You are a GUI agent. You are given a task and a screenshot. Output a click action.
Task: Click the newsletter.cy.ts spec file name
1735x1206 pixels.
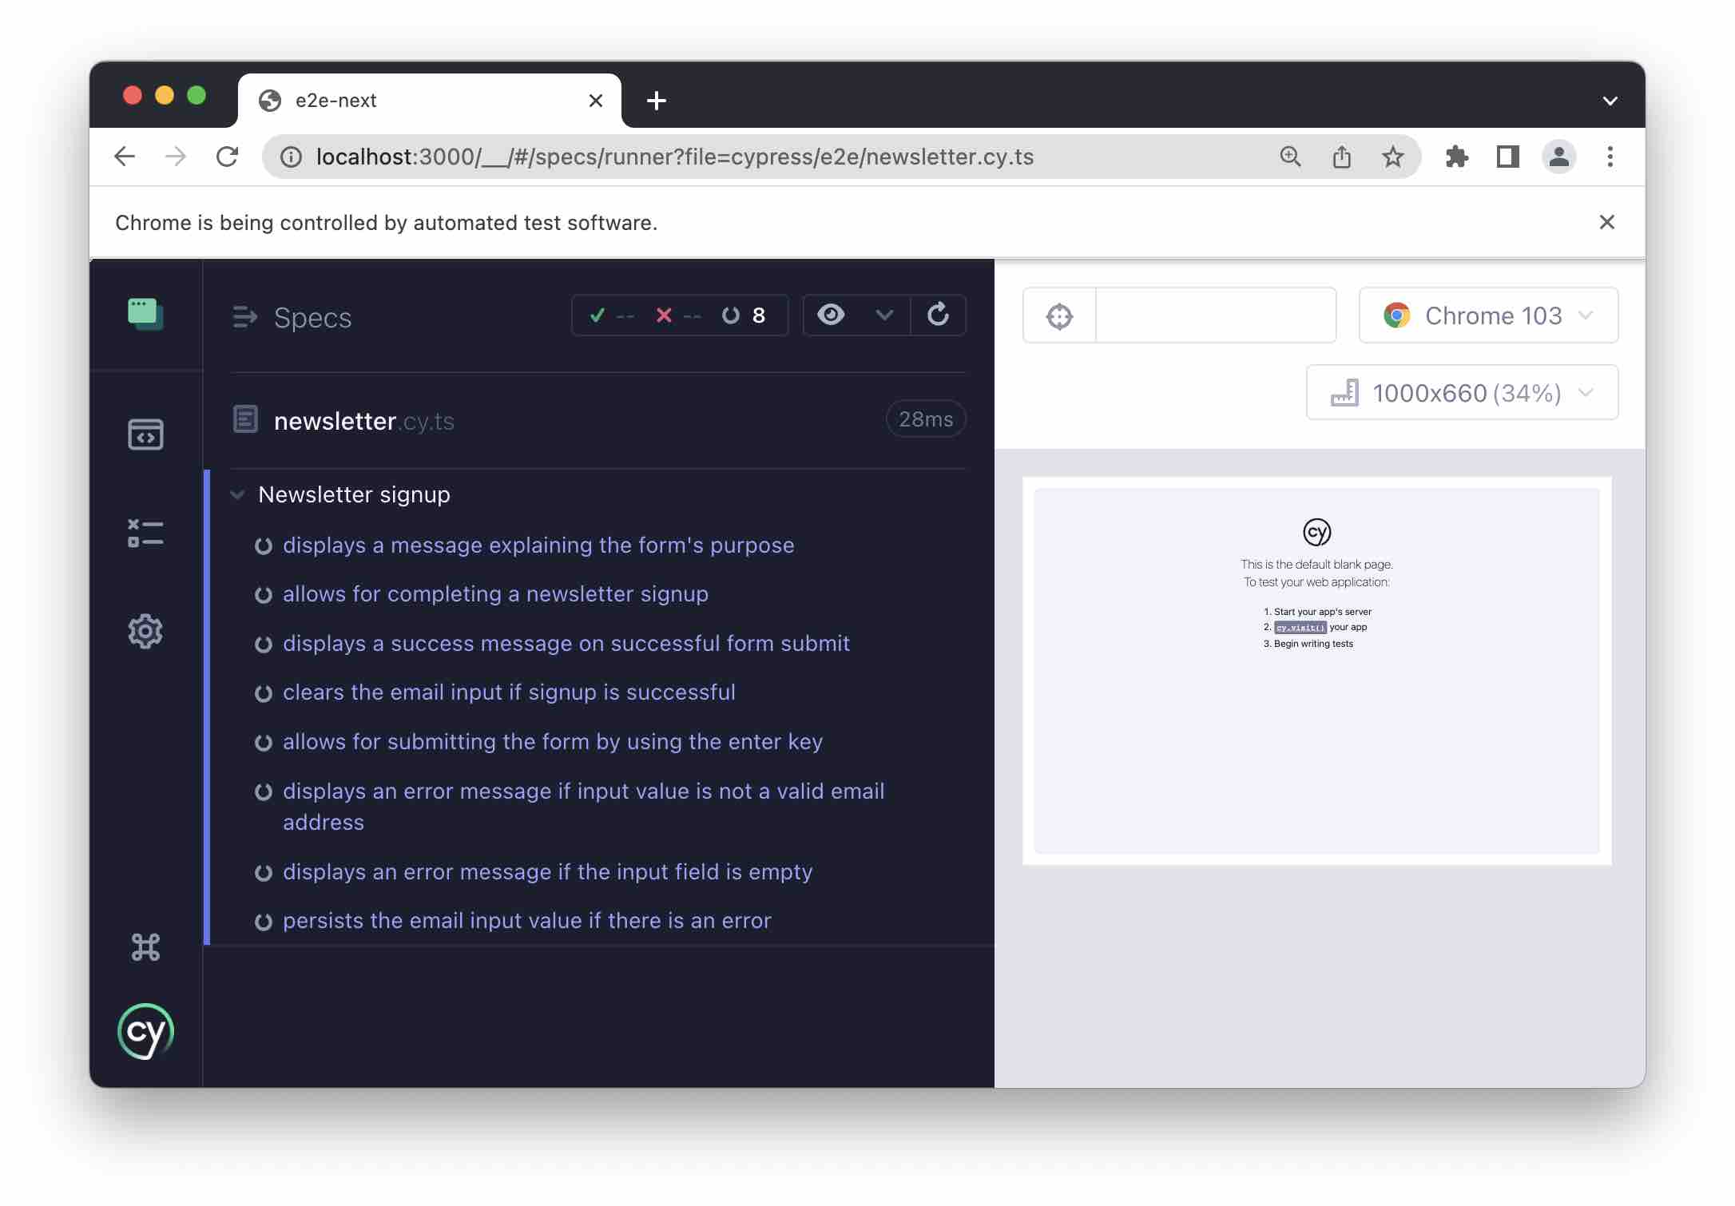(363, 420)
